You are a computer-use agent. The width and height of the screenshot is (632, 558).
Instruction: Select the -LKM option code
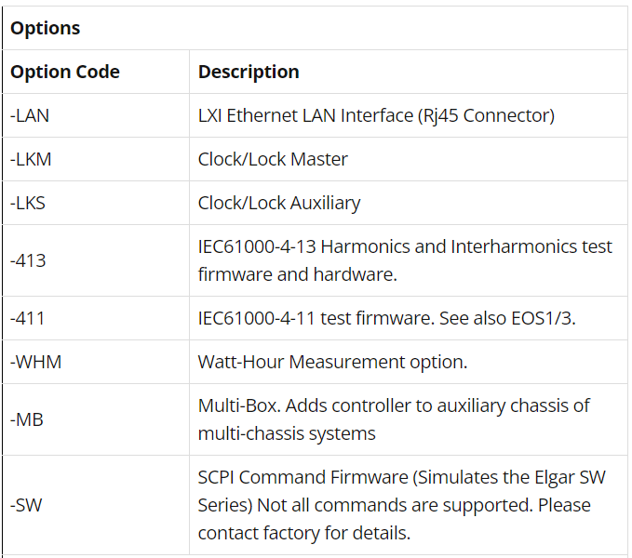[31, 159]
